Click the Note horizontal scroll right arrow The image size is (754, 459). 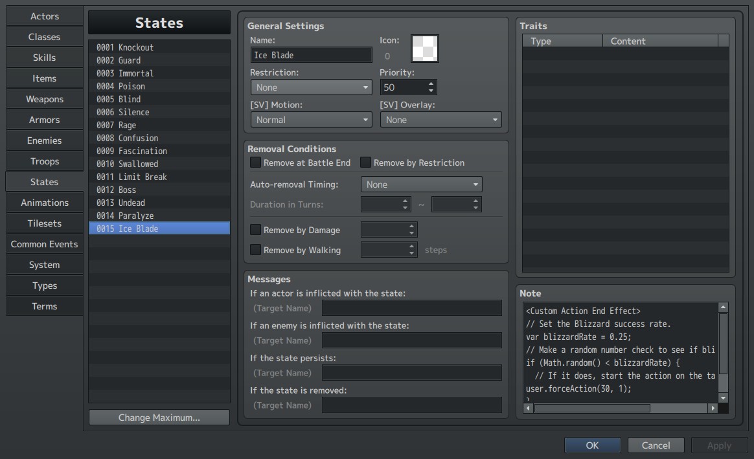(x=713, y=408)
